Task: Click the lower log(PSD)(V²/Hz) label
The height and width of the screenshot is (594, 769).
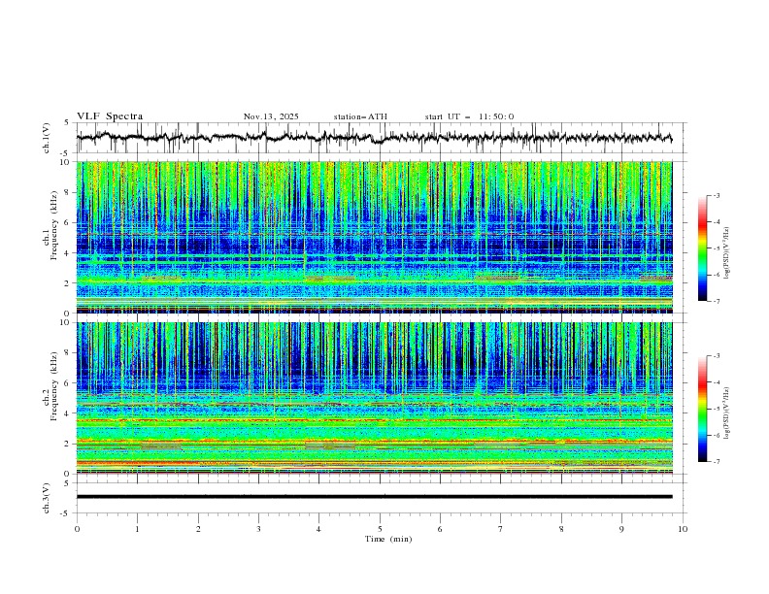Action: (726, 413)
